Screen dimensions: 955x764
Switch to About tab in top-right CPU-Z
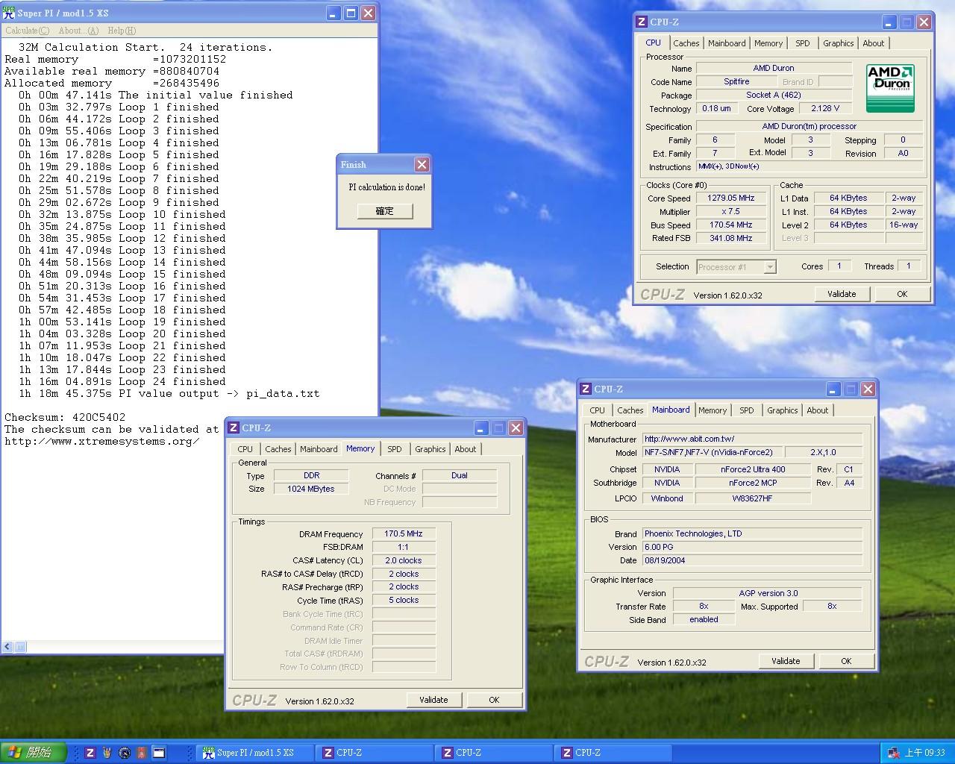click(874, 43)
